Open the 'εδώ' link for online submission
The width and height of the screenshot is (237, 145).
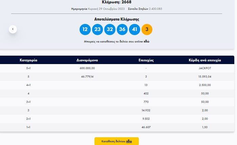click(147, 41)
